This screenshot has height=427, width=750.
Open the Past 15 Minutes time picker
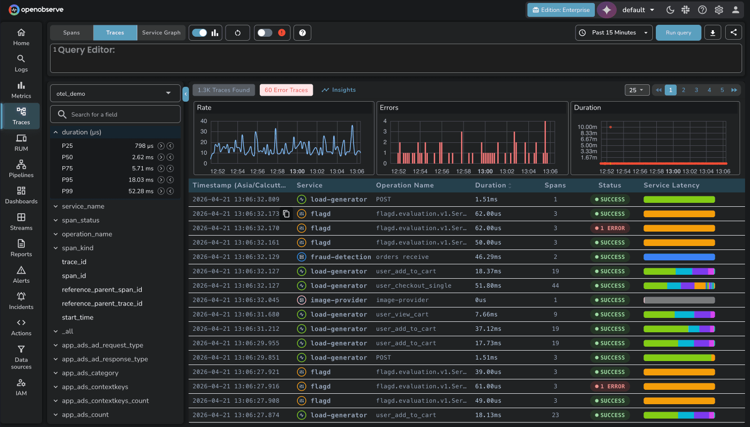pos(614,33)
